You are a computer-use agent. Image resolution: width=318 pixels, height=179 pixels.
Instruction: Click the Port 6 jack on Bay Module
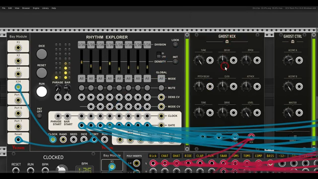pos(18,113)
